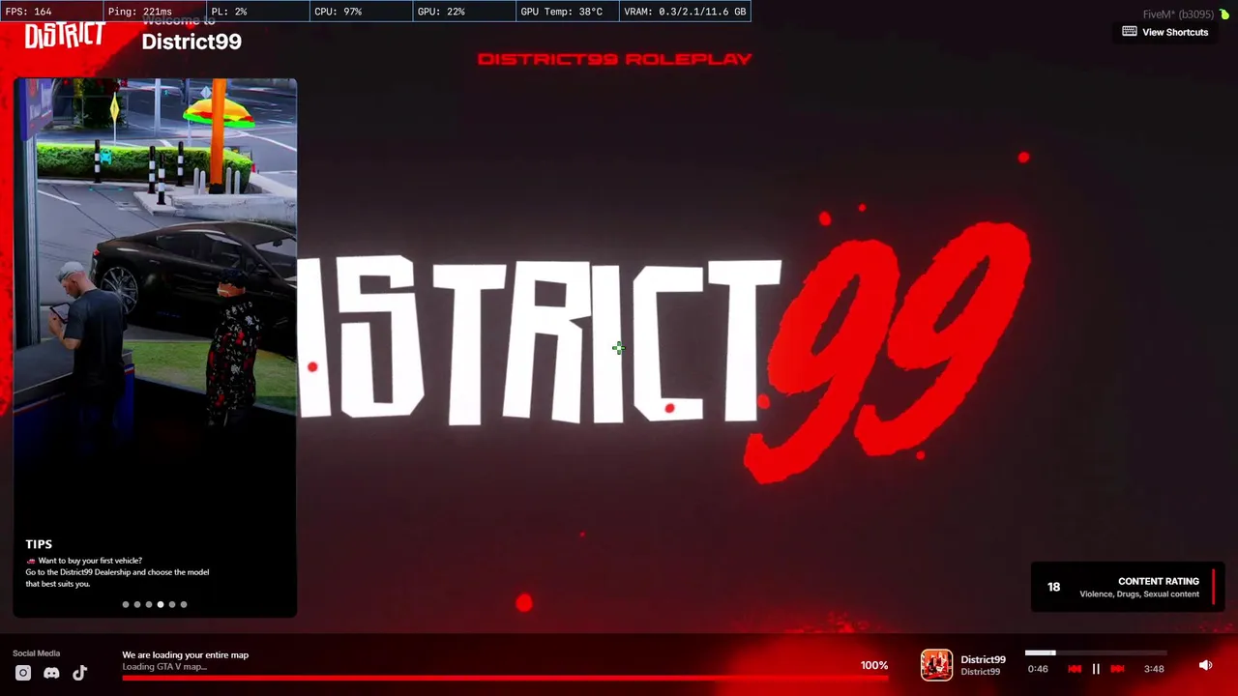Click the DISTRICT99 ROLEPLAY header text

pyautogui.click(x=614, y=59)
